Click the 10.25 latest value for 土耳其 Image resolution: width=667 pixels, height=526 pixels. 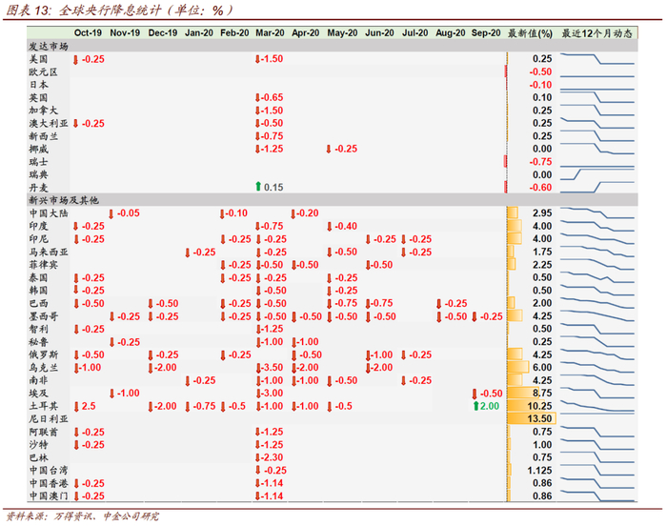pyautogui.click(x=539, y=406)
